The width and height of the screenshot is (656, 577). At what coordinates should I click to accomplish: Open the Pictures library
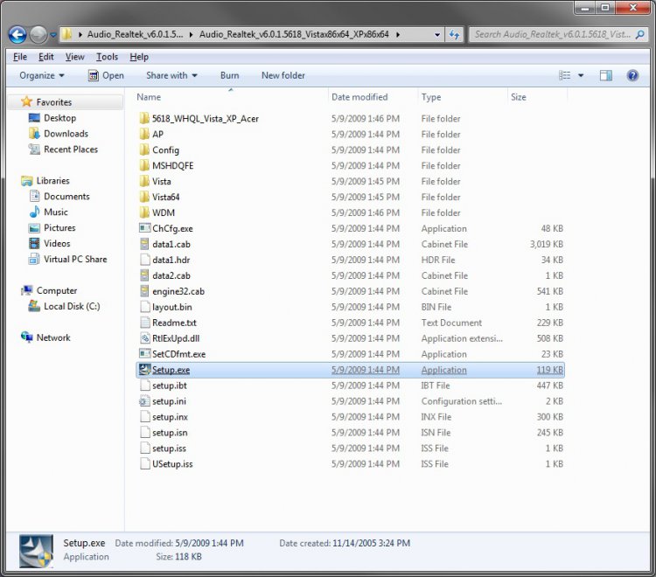(x=59, y=228)
